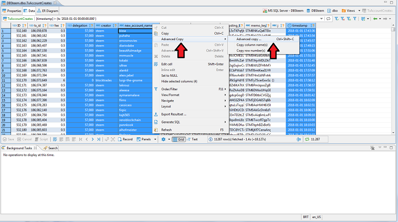
Task: Click sort icon on fee column
Action: (62, 26)
